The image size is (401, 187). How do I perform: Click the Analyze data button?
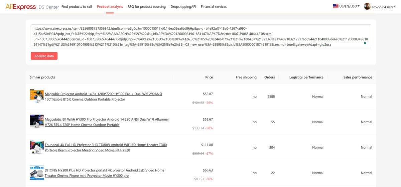[44, 56]
